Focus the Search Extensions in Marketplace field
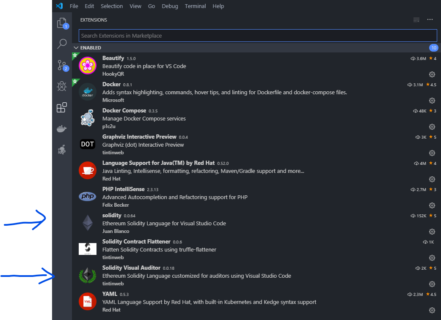441x320 pixels. point(258,36)
